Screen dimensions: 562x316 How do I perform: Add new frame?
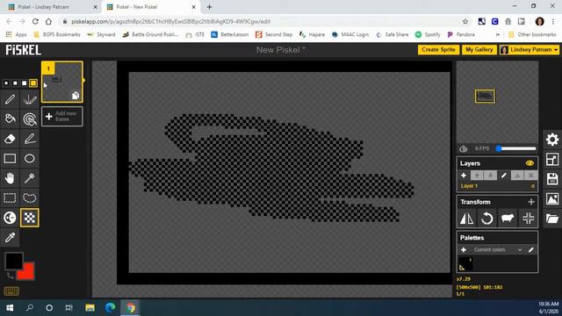[x=62, y=117]
